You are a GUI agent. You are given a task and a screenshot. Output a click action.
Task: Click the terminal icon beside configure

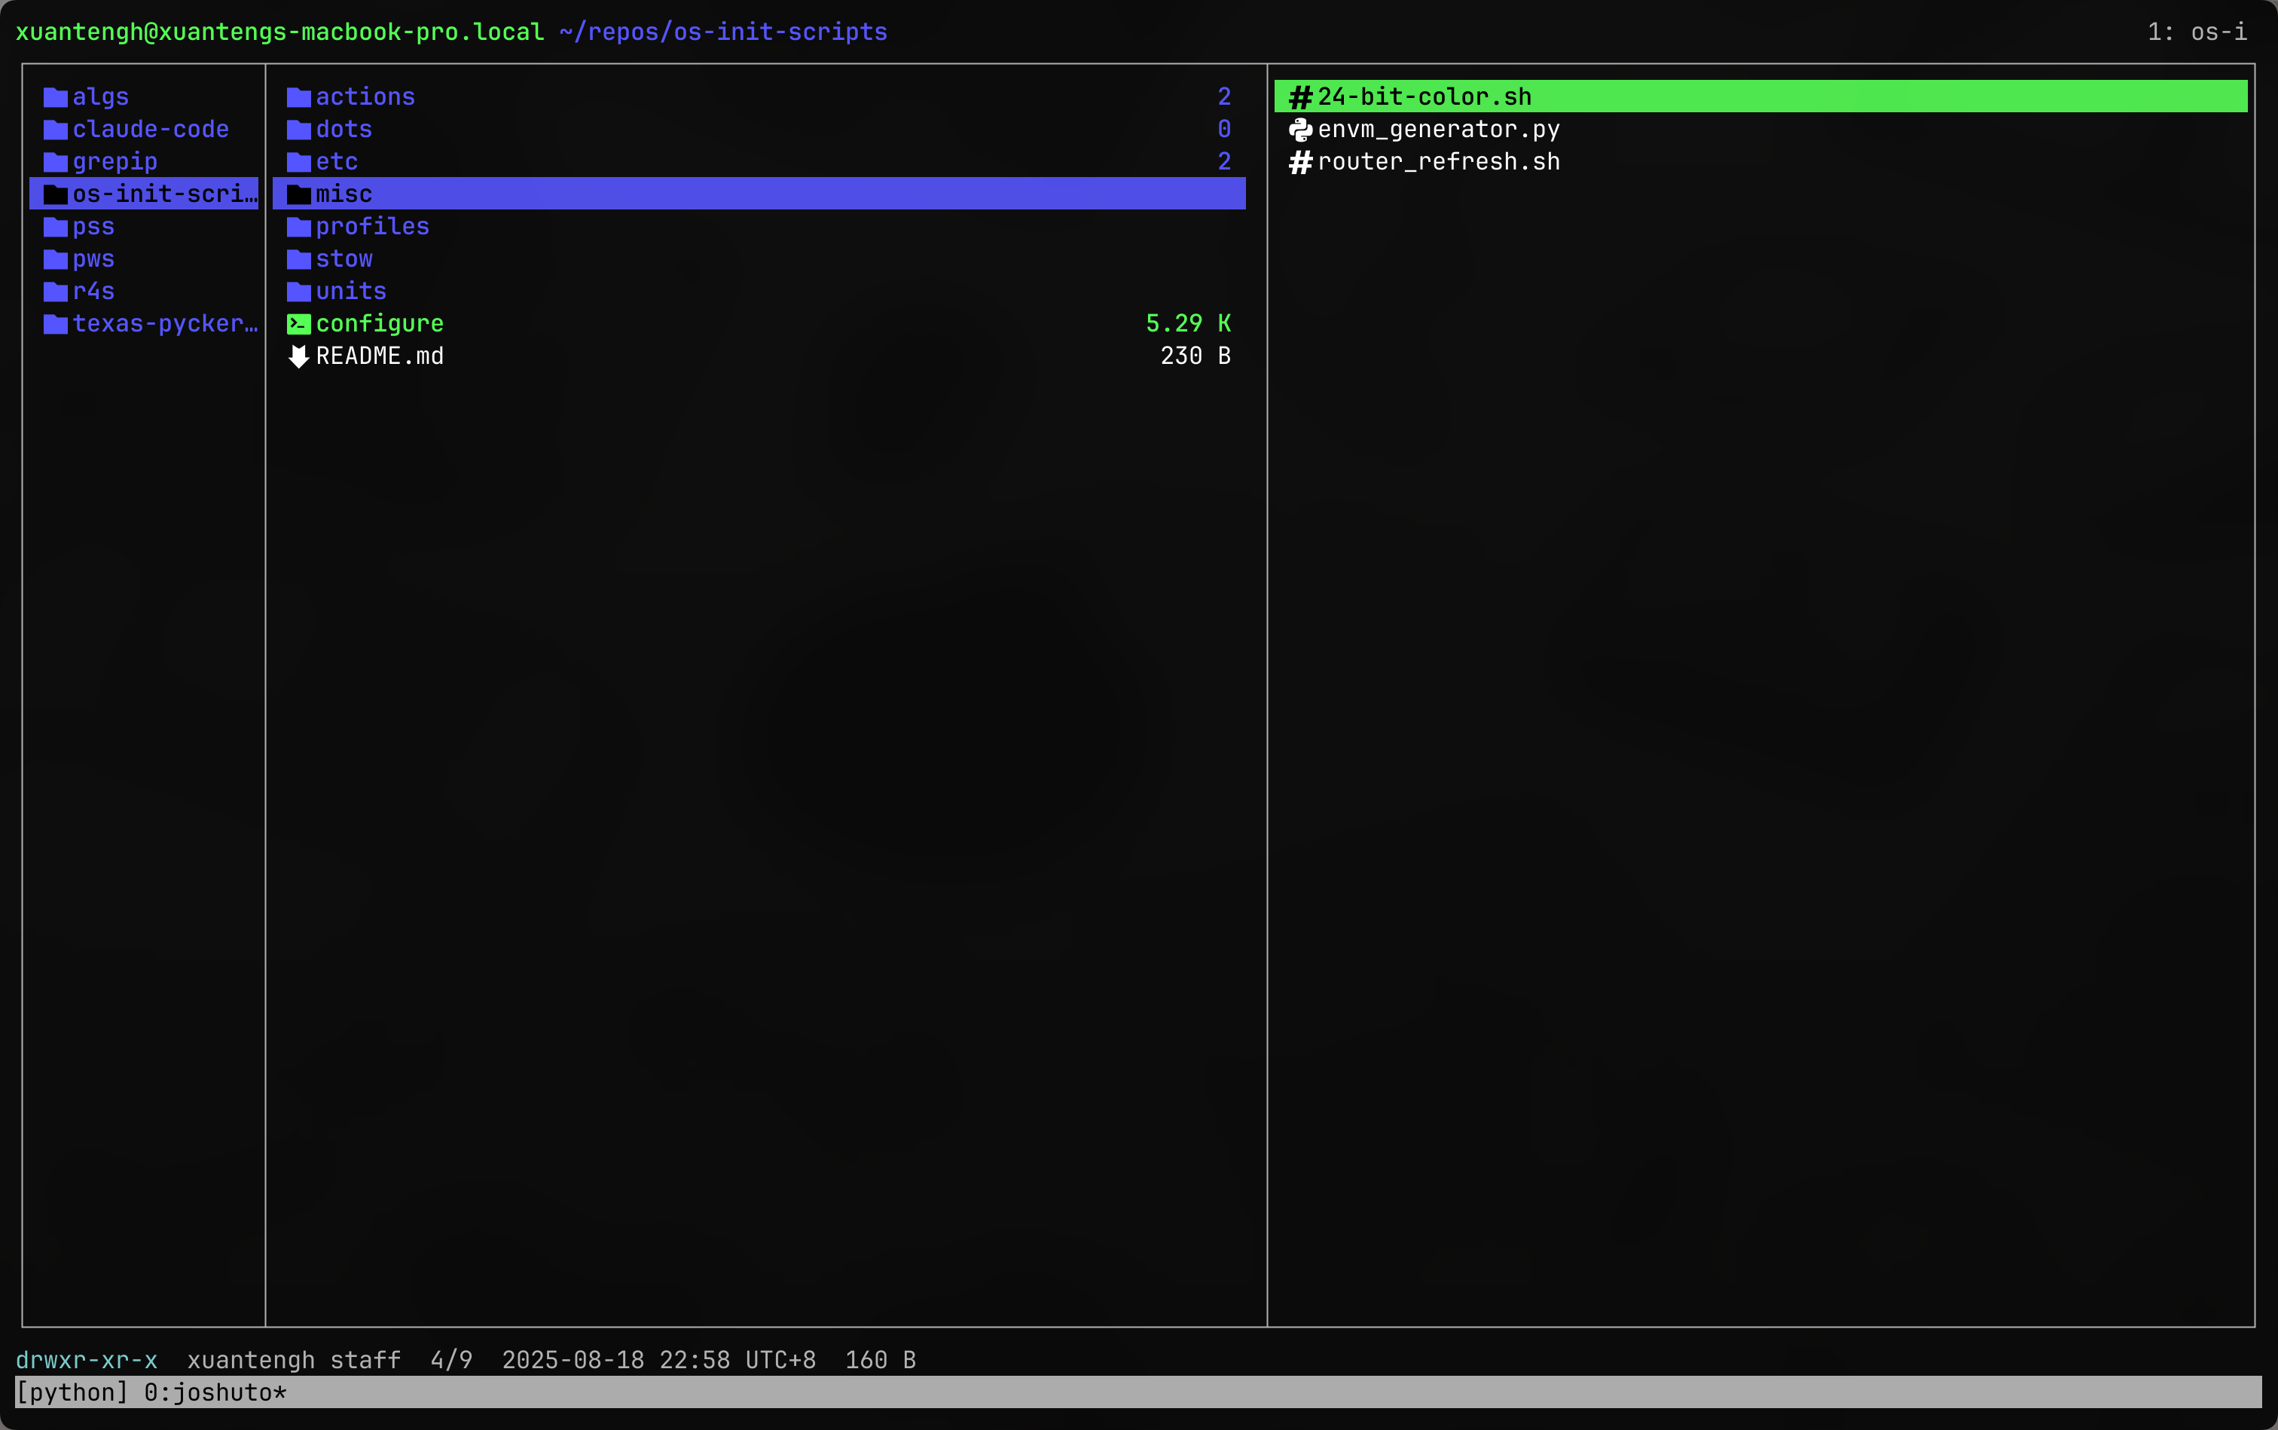click(x=299, y=325)
